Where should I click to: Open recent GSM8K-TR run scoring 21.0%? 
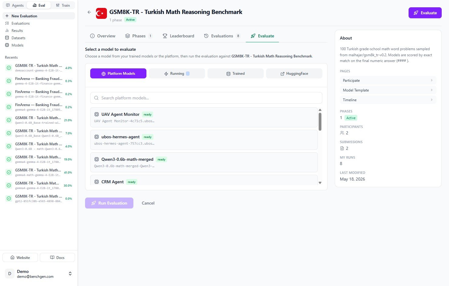tap(39, 120)
